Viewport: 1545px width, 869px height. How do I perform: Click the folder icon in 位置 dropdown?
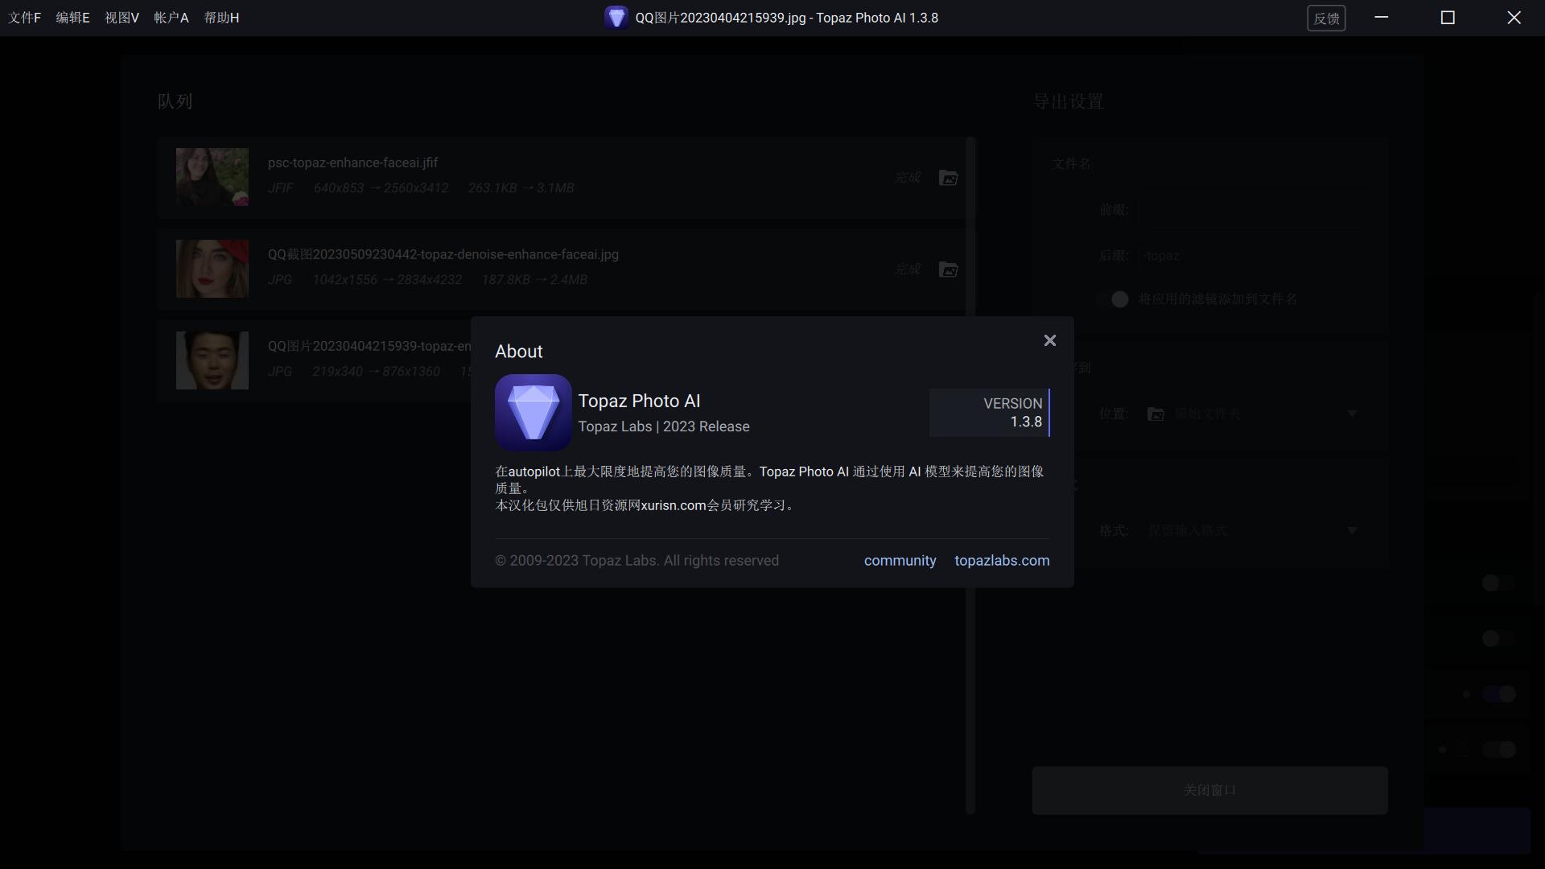[x=1156, y=414]
